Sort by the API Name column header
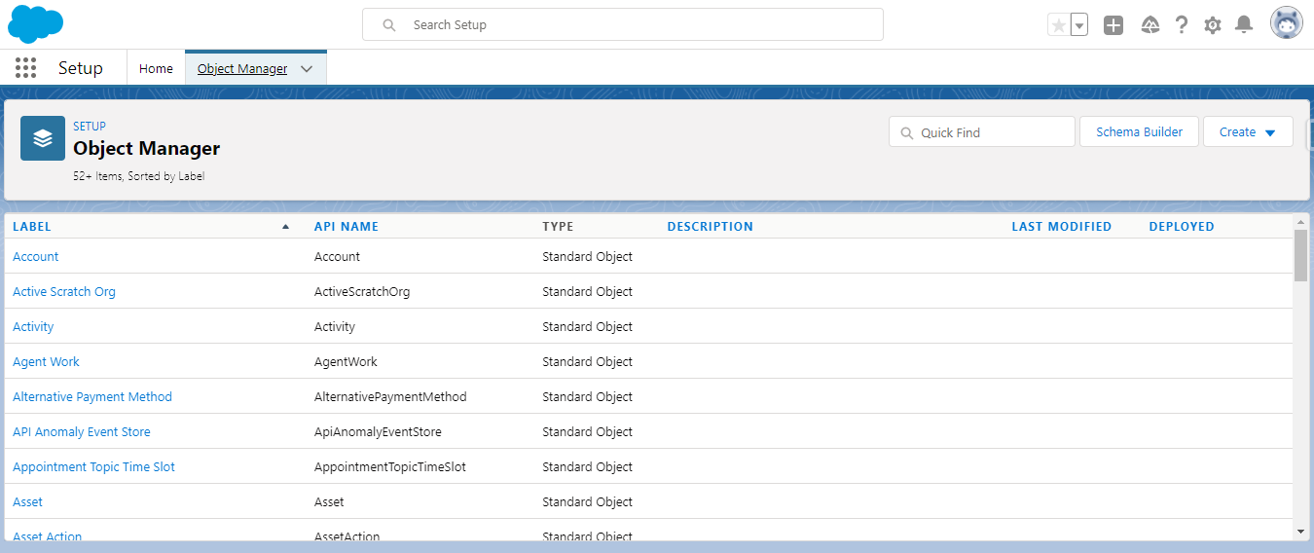 [x=347, y=226]
